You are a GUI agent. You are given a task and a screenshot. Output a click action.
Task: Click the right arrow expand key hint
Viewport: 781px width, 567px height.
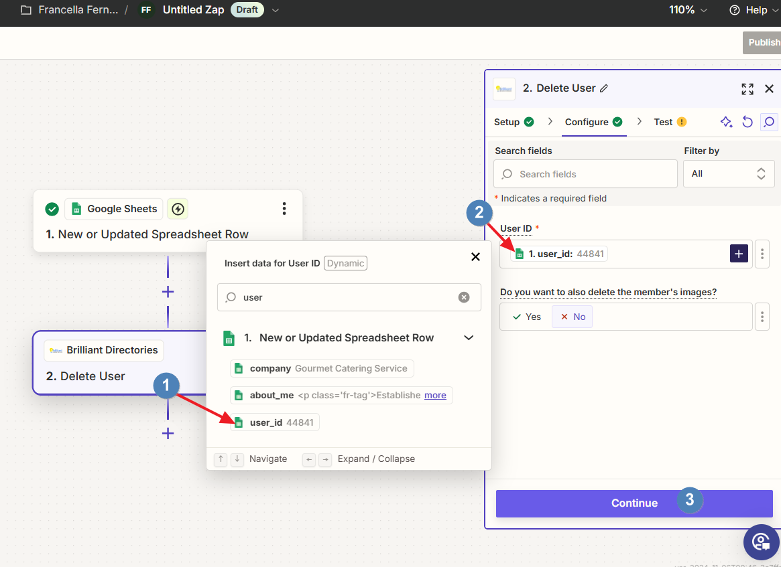tap(325, 459)
